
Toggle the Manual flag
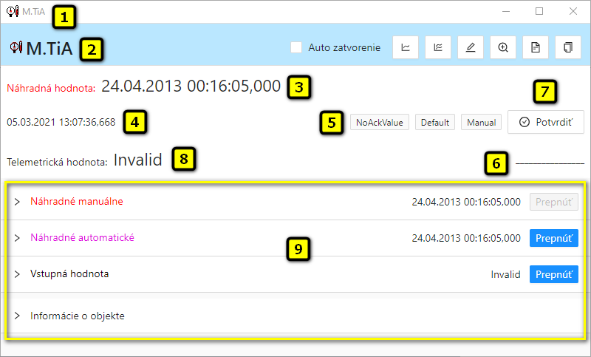(x=481, y=123)
